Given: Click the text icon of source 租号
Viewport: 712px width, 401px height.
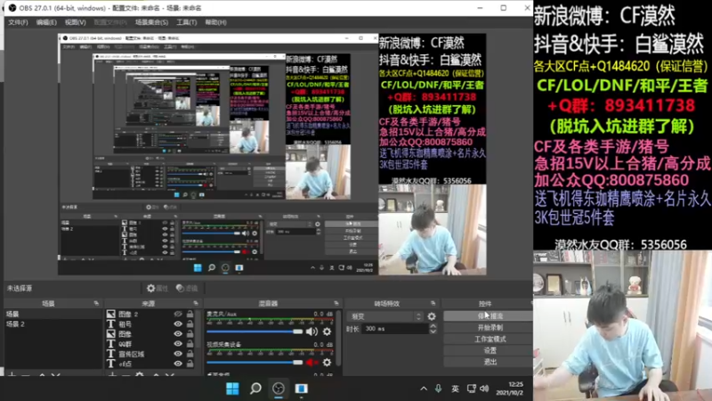Looking at the screenshot, I should point(110,323).
